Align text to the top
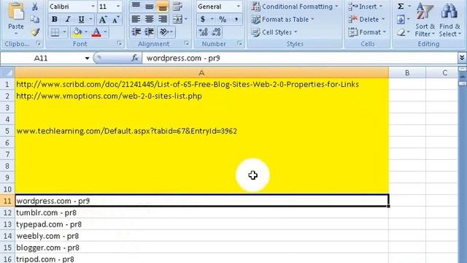 click(x=136, y=7)
